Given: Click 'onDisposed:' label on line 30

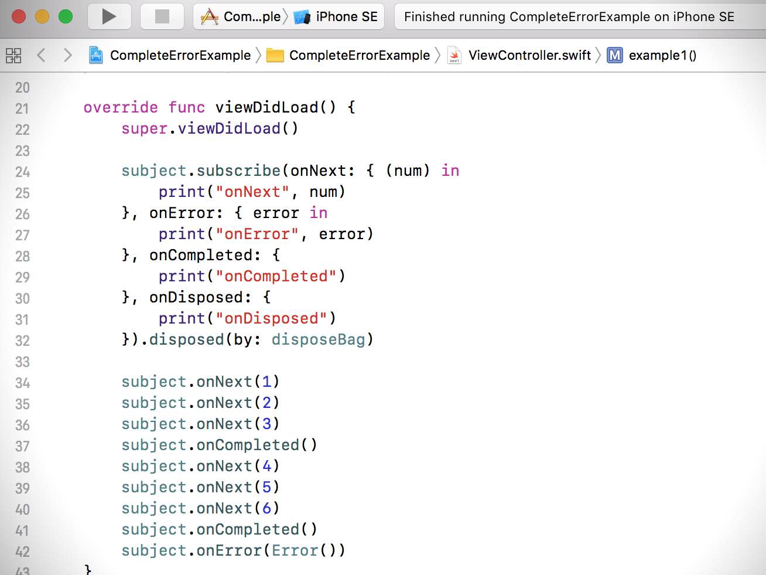Looking at the screenshot, I should pos(201,297).
